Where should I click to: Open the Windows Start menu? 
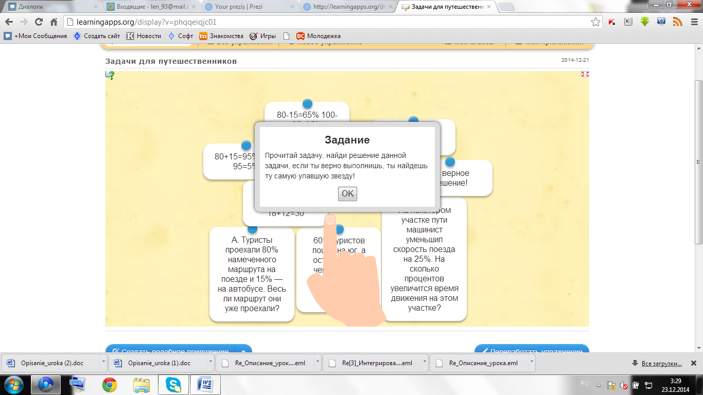click(14, 384)
